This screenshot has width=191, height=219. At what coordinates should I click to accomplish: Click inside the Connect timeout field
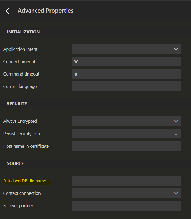(x=126, y=61)
